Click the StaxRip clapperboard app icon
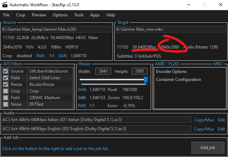Image resolution: width=228 pixels, height=157 pixels. pyautogui.click(x=5, y=5)
